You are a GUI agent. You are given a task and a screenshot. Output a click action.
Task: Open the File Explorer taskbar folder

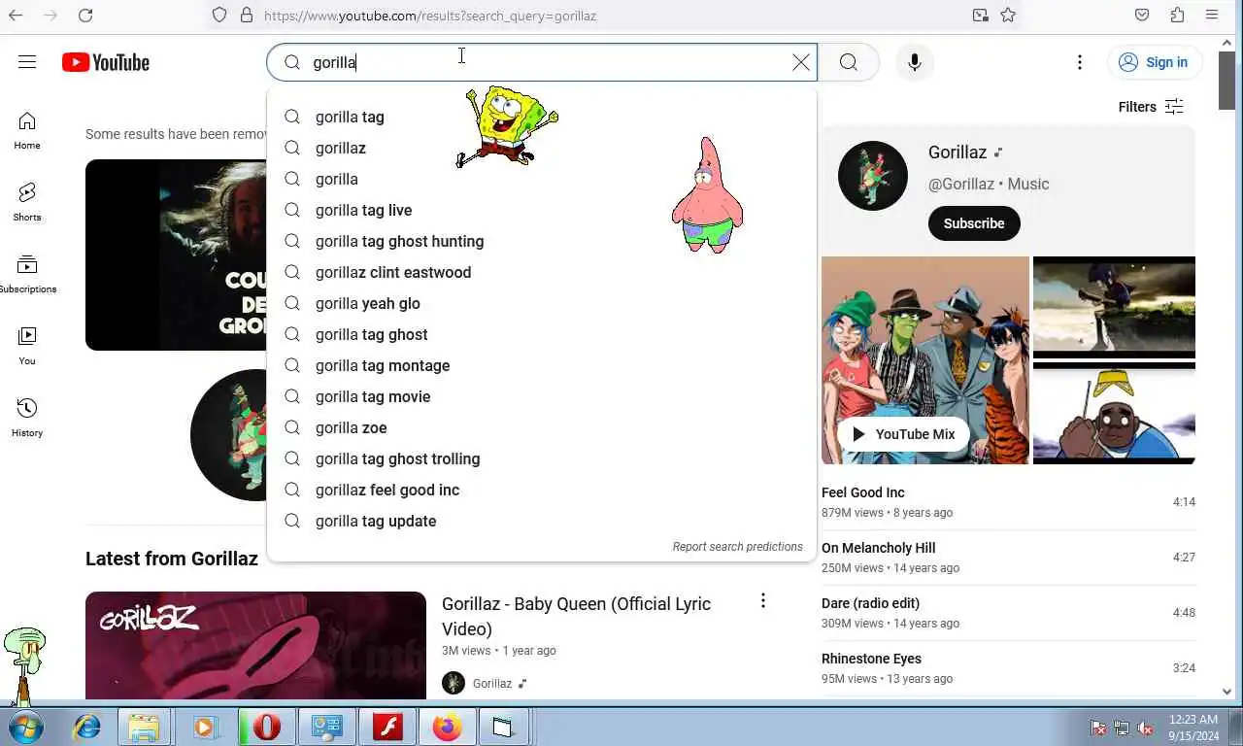[x=144, y=727]
